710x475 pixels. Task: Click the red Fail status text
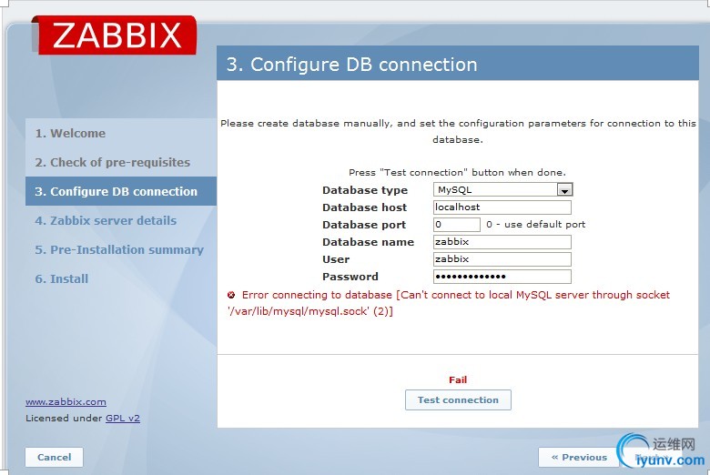(x=458, y=380)
